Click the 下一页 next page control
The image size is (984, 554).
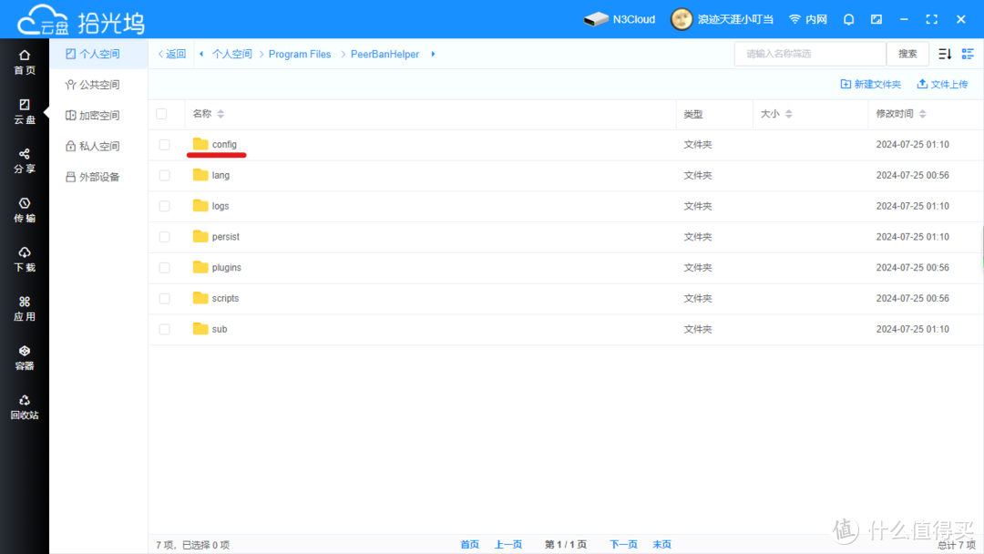[x=623, y=543]
